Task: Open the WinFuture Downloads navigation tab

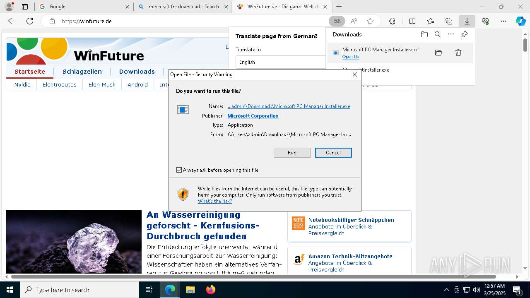Action: pyautogui.click(x=137, y=72)
